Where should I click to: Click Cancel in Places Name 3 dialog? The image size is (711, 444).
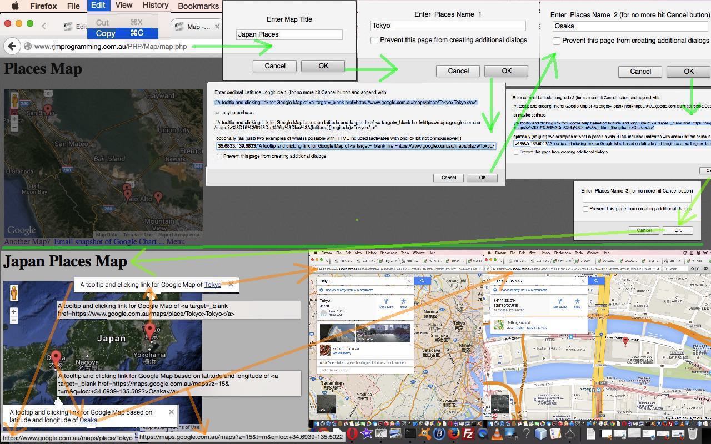click(644, 230)
